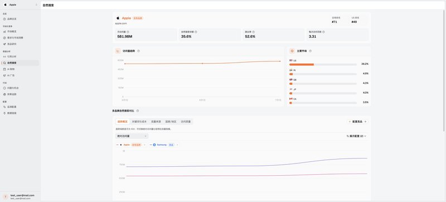Click the US flag icon in markets list
Viewport: 446px width, 202px height.
(x=290, y=60)
